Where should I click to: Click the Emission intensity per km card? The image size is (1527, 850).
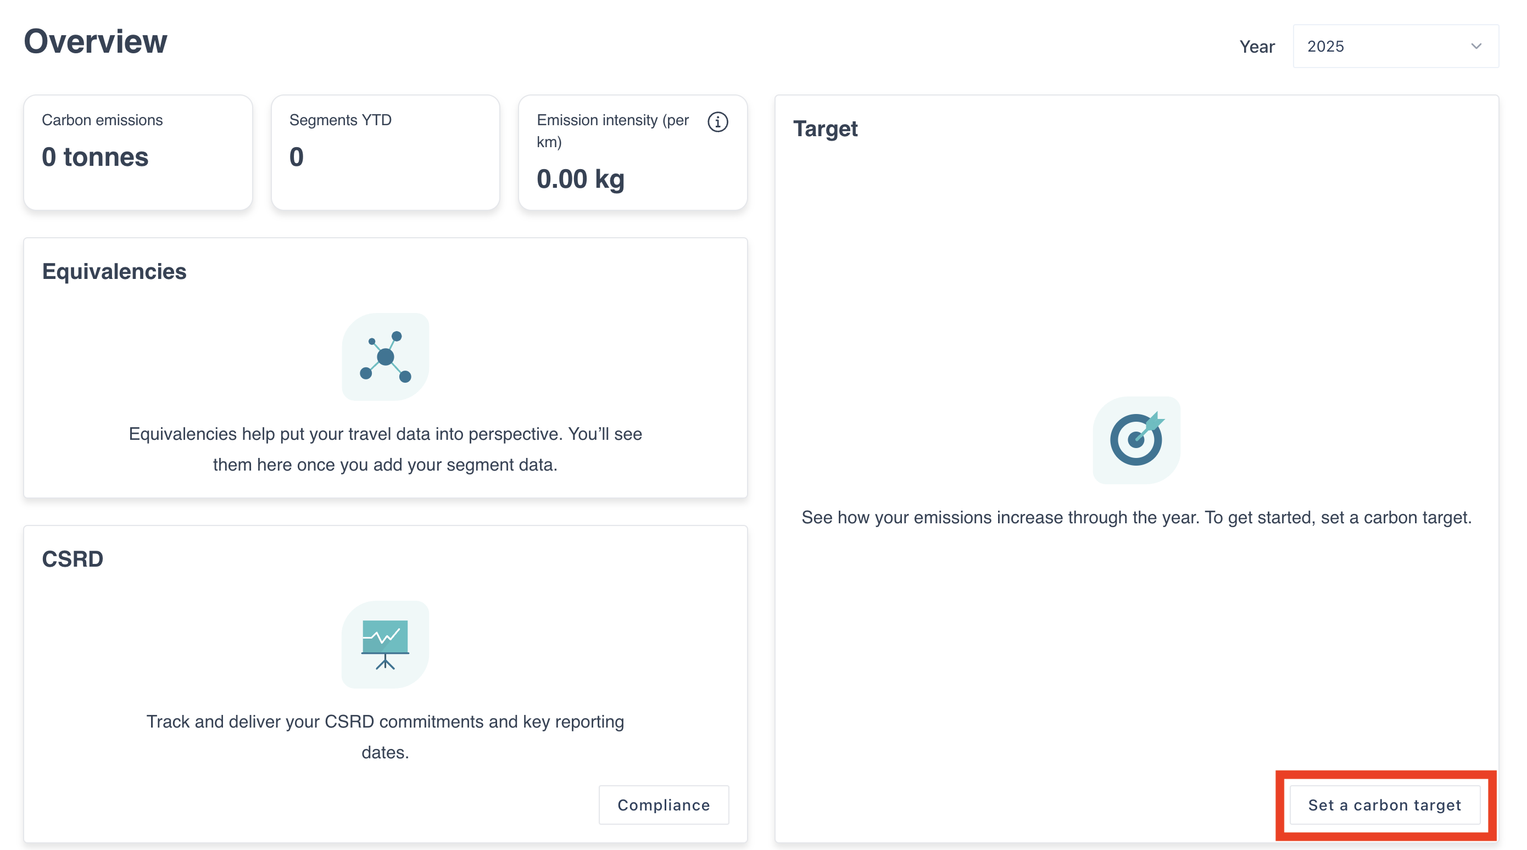(x=632, y=152)
